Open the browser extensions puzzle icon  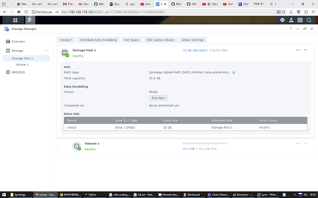(306, 12)
